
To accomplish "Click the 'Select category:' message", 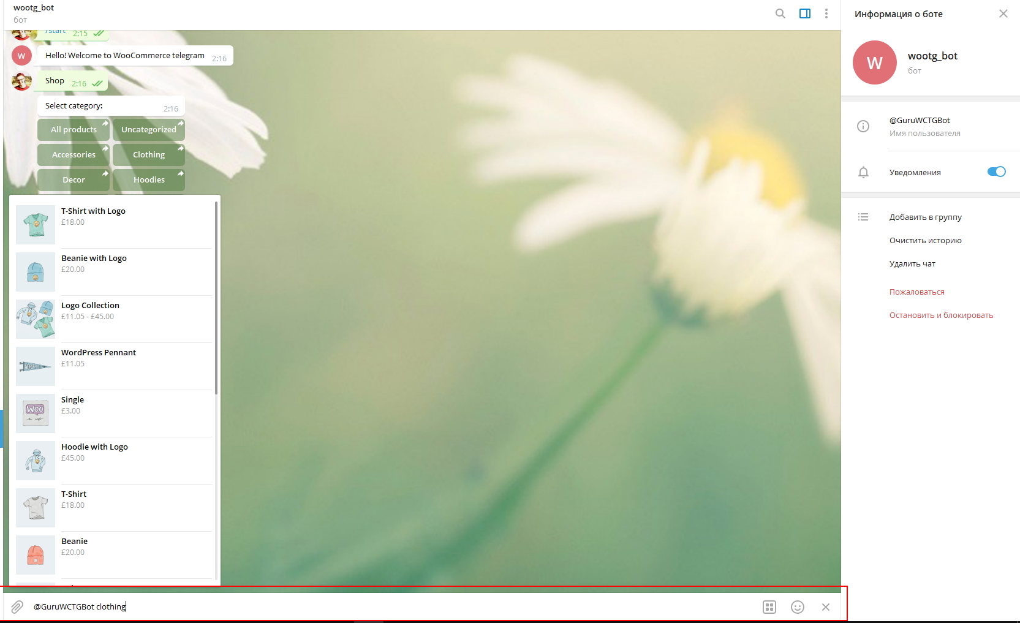I will pyautogui.click(x=111, y=105).
